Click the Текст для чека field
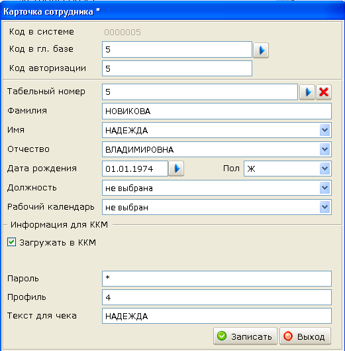 point(217,316)
